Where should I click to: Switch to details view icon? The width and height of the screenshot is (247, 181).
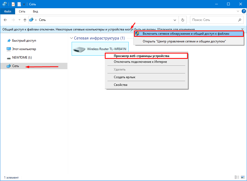(237, 177)
